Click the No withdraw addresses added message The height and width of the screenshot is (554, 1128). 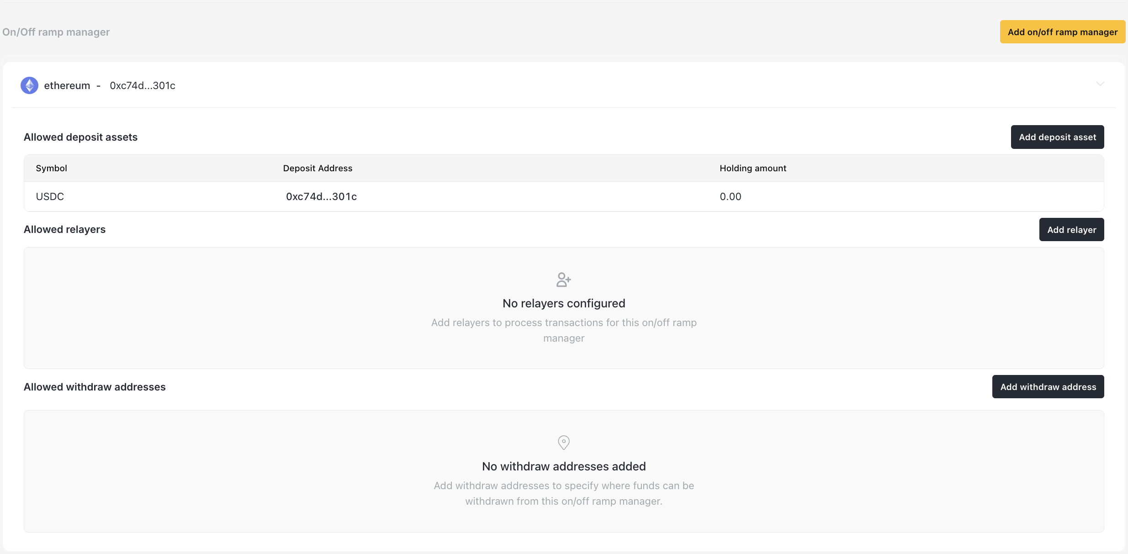click(x=563, y=466)
